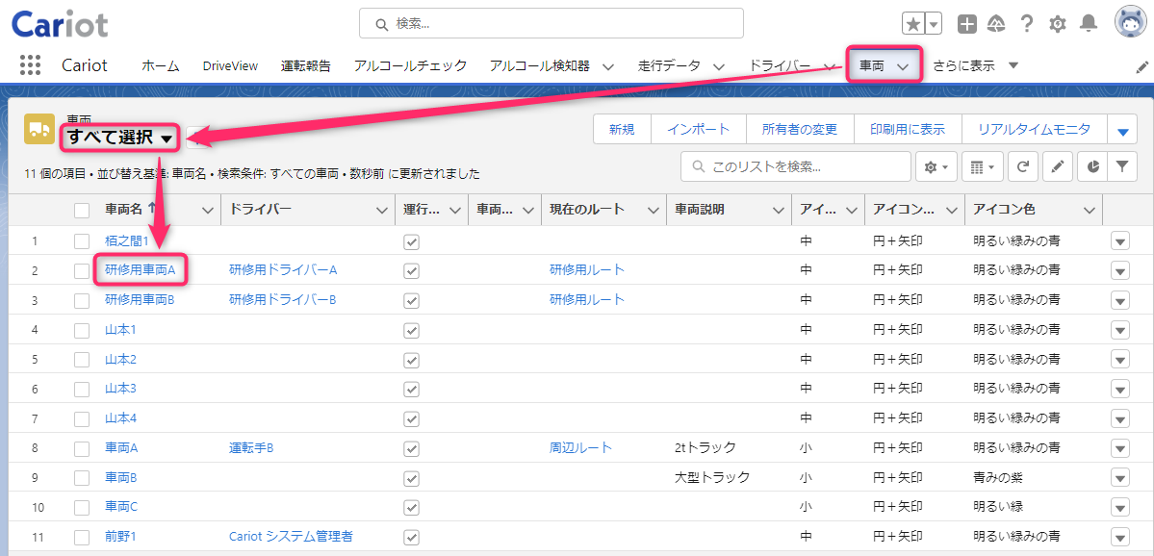Expand アルコール検知器 tab chevron
Screen dimensions: 1154x556
click(608, 66)
